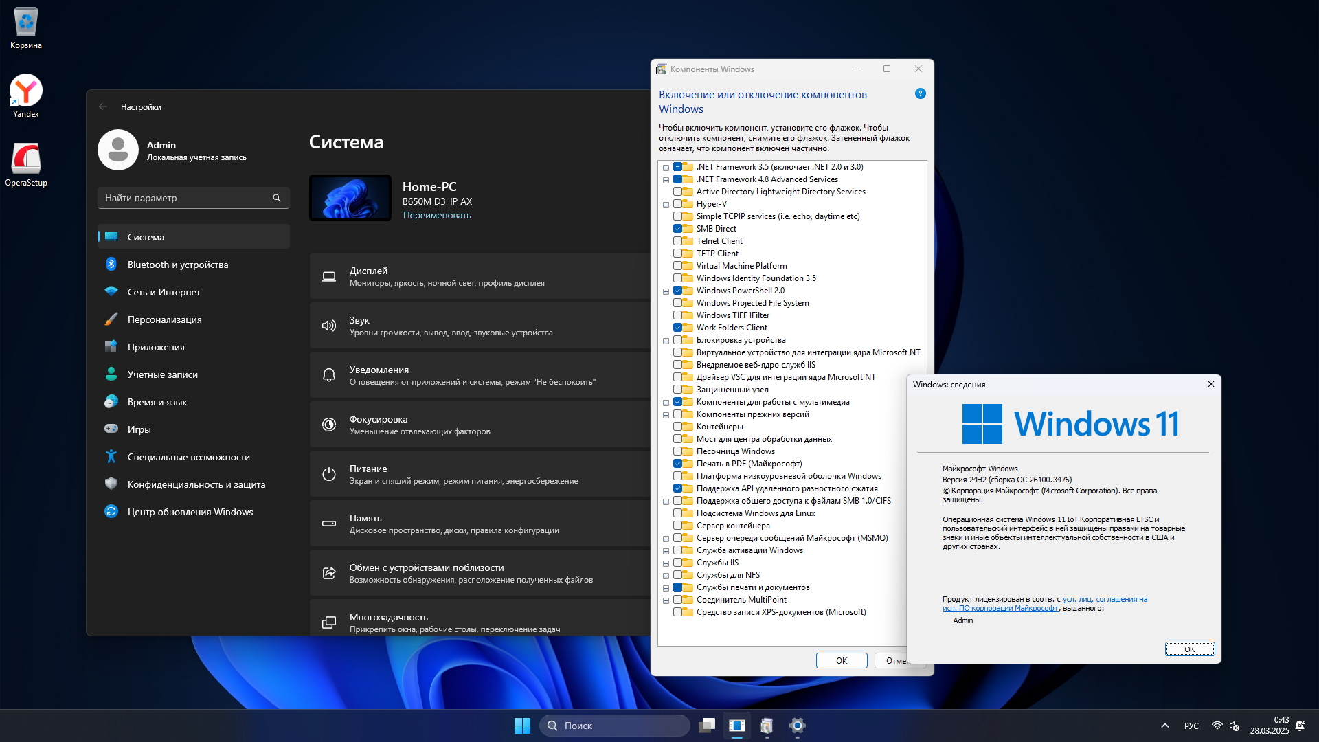The height and width of the screenshot is (742, 1319).
Task: Click the search magnifier in Найти параметр
Action: 277,198
